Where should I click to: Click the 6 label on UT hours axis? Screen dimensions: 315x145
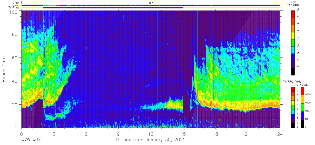[86, 134]
